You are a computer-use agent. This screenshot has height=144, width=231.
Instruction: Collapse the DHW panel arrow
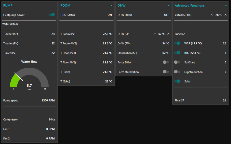click(169, 5)
